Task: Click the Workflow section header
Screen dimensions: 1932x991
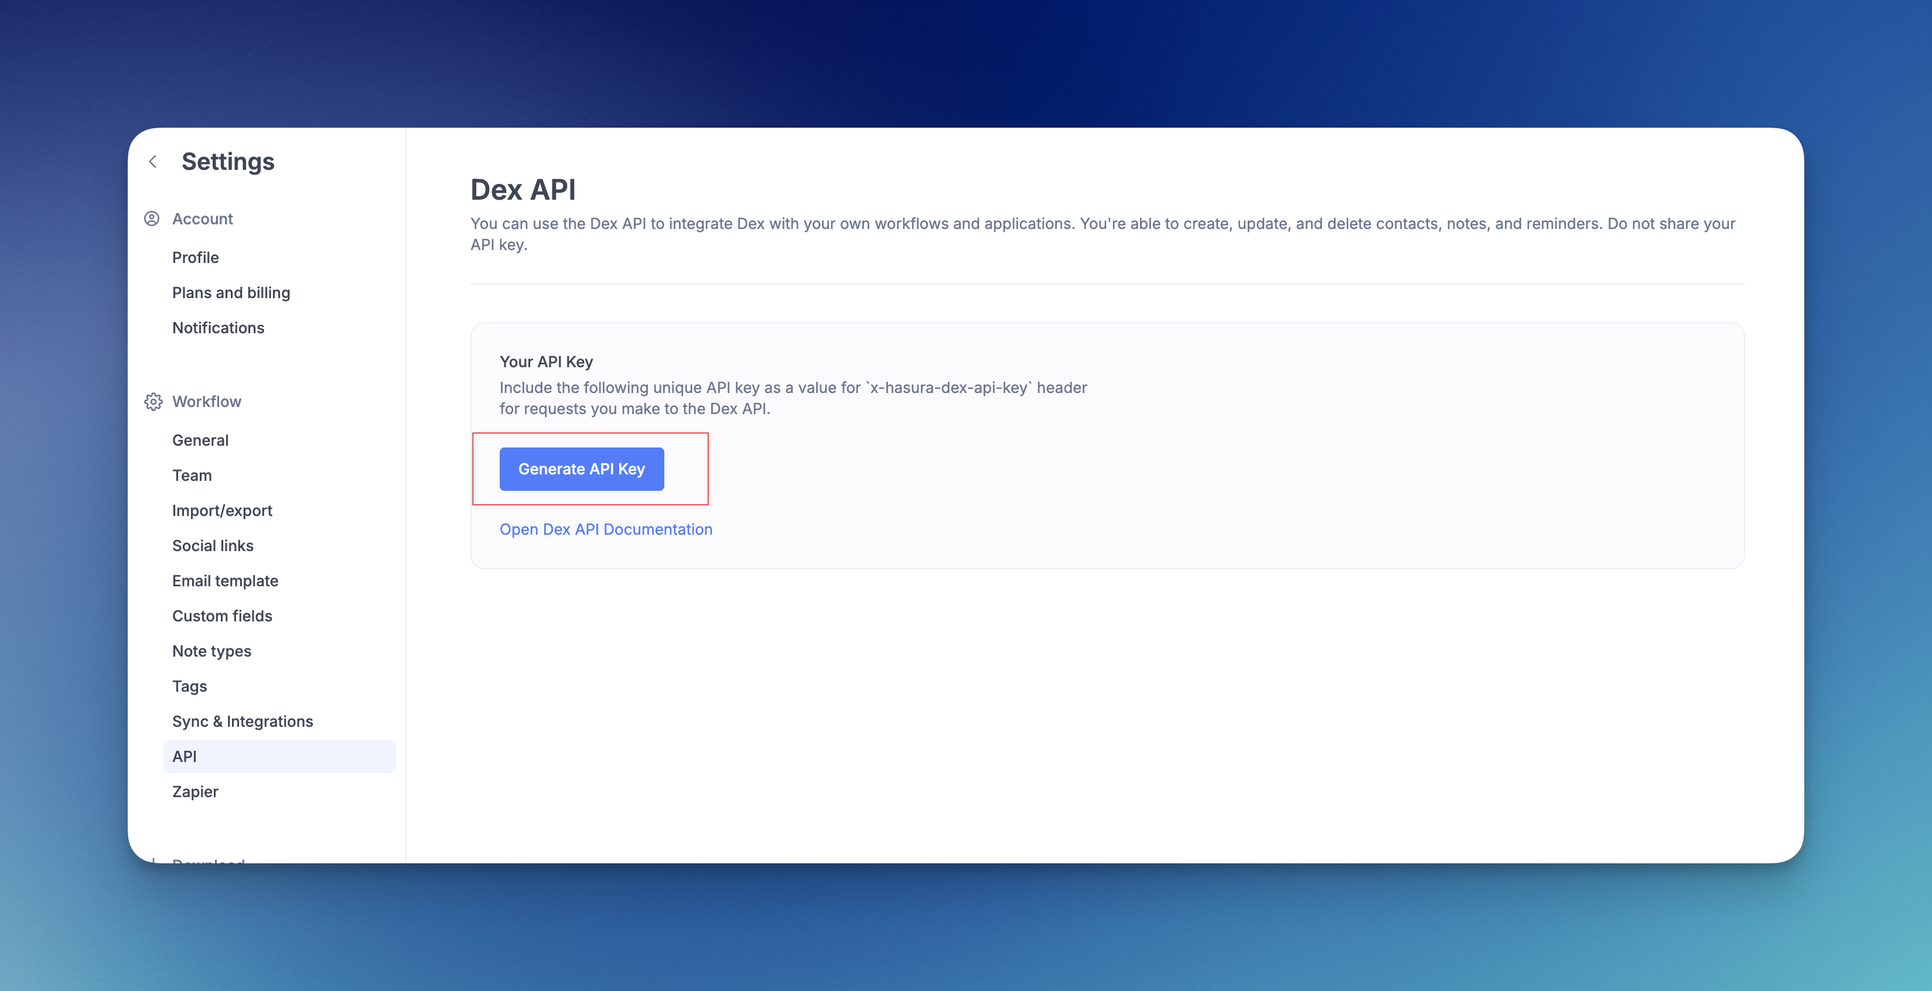Action: (x=207, y=402)
